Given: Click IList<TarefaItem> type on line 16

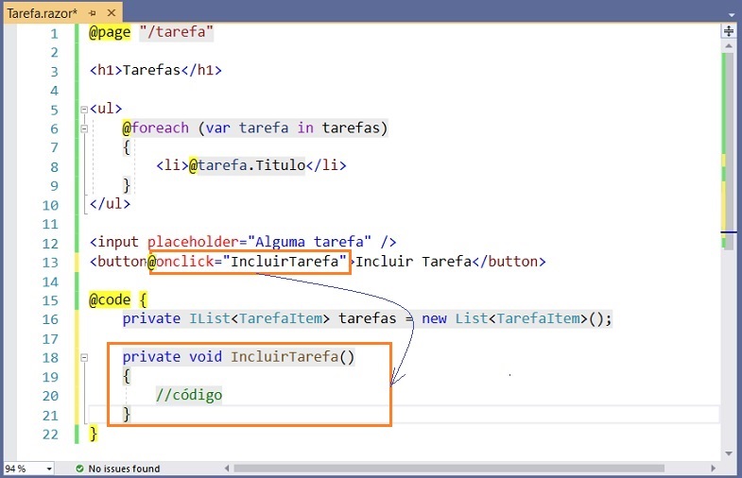Looking at the screenshot, I should point(259,318).
